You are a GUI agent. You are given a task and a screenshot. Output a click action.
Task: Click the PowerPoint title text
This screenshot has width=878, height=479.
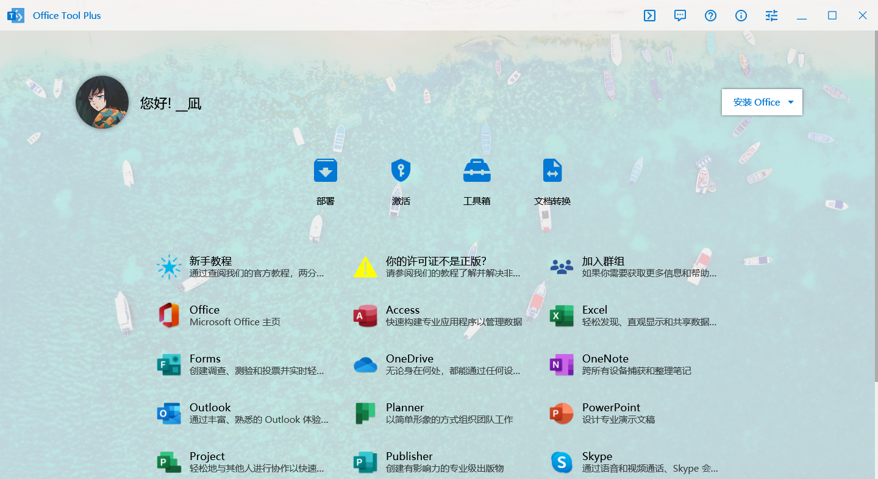pos(611,408)
